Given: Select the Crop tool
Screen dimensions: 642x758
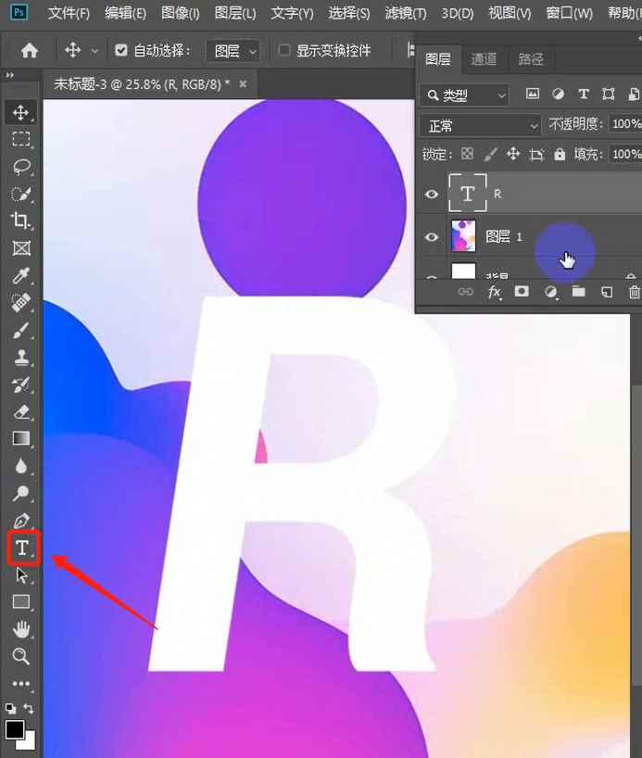Looking at the screenshot, I should pos(20,221).
